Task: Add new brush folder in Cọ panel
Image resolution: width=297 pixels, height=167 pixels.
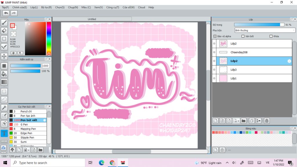Action: (x=40, y=150)
